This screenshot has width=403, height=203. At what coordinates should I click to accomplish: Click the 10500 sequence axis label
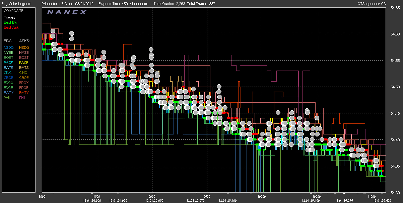pos(317,197)
